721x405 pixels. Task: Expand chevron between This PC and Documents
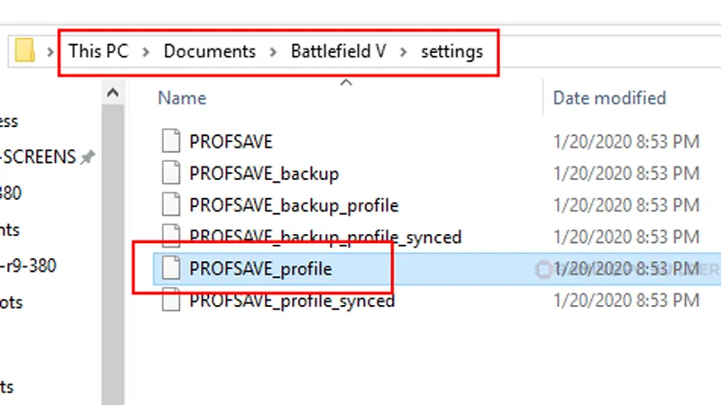point(146,51)
